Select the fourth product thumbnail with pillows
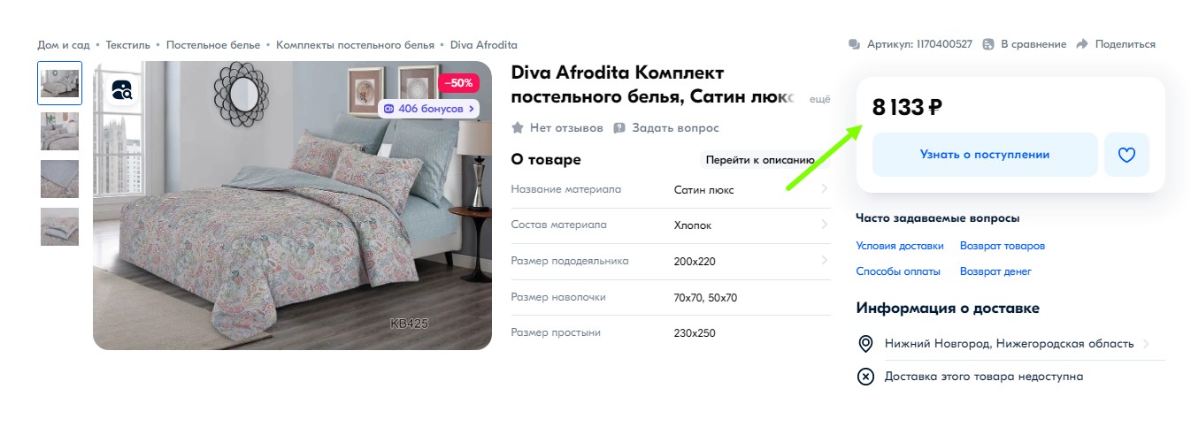 point(59,226)
